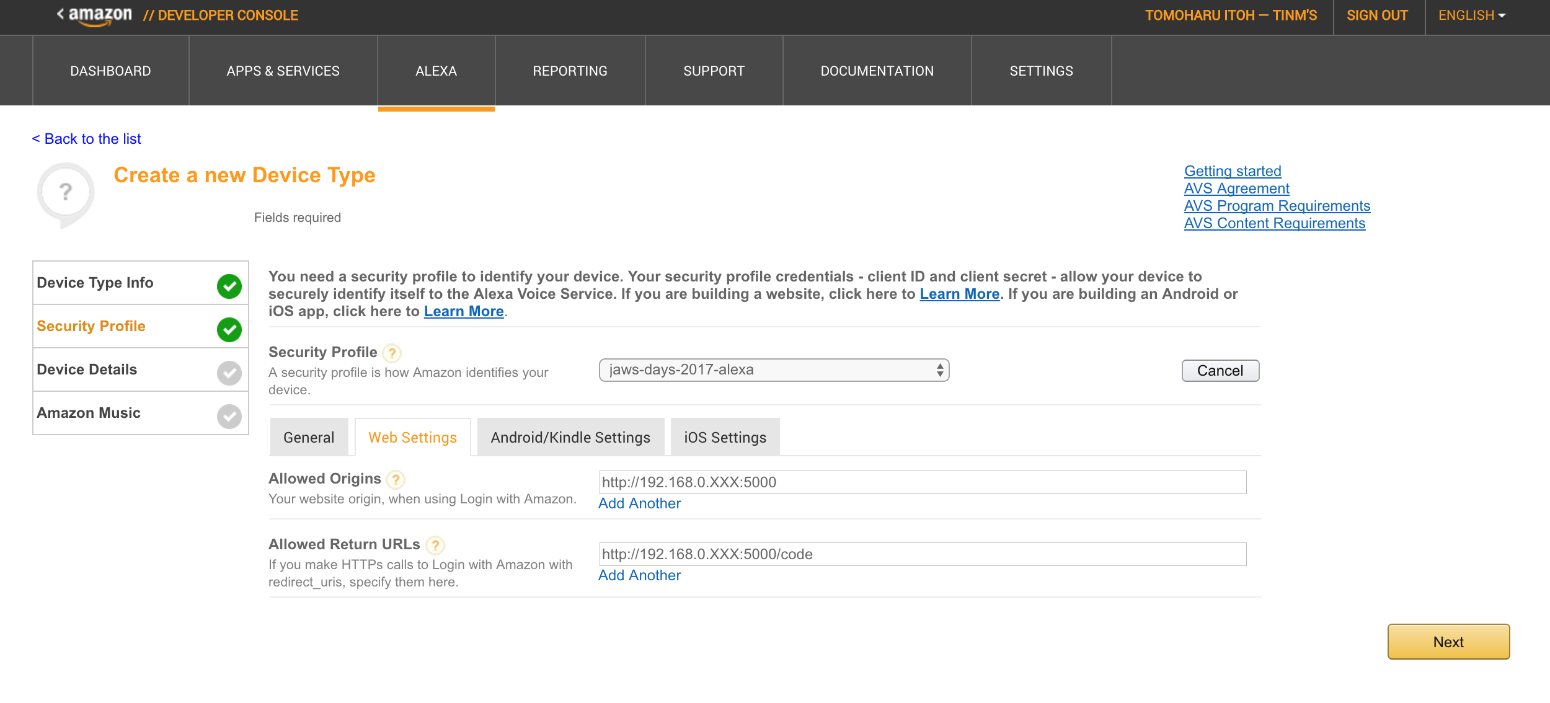The height and width of the screenshot is (703, 1550).
Task: Open AVS Content Requirements link
Action: pyautogui.click(x=1274, y=223)
